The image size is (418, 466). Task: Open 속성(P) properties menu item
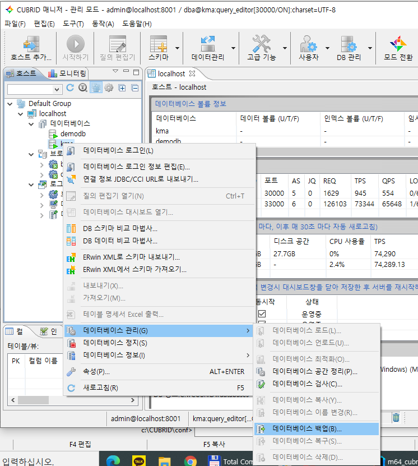[x=160, y=372]
